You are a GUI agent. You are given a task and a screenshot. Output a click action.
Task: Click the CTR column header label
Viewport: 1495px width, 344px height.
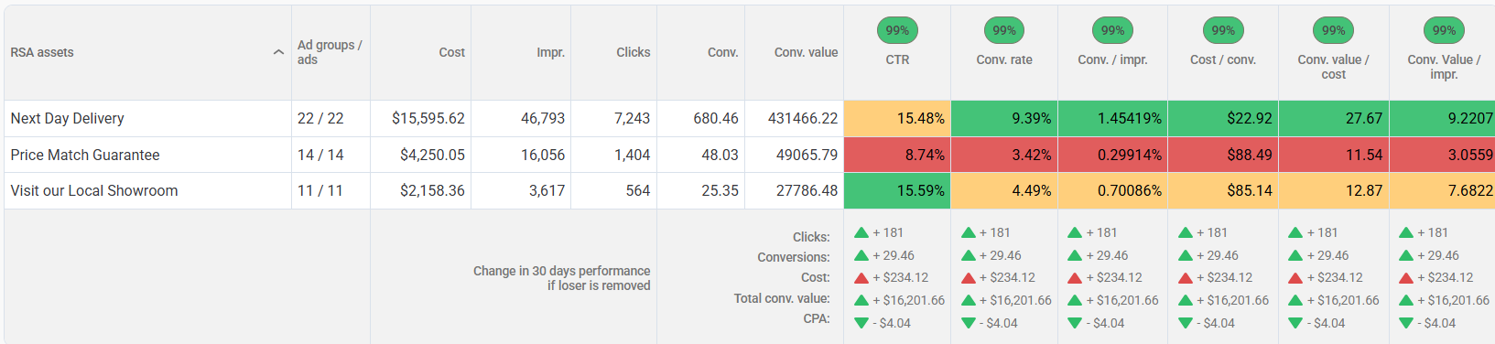pos(897,59)
